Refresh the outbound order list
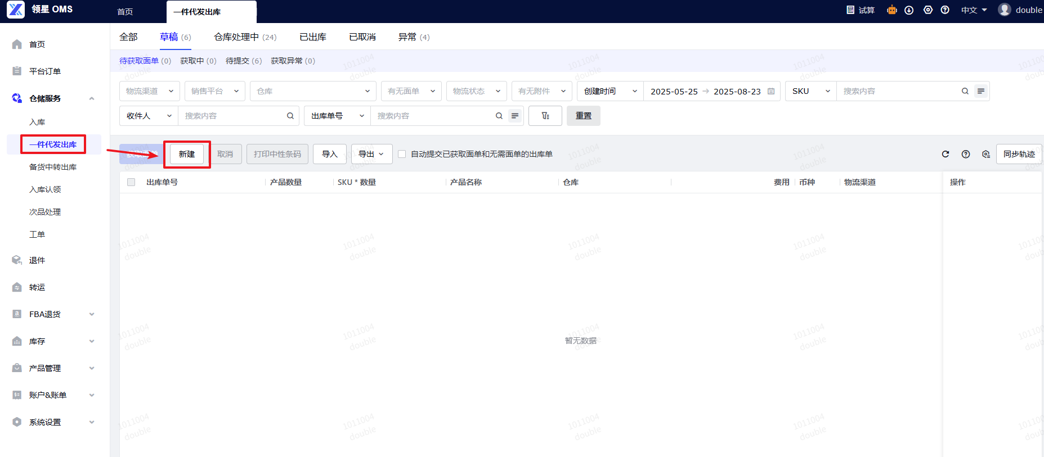The width and height of the screenshot is (1044, 457). tap(946, 154)
